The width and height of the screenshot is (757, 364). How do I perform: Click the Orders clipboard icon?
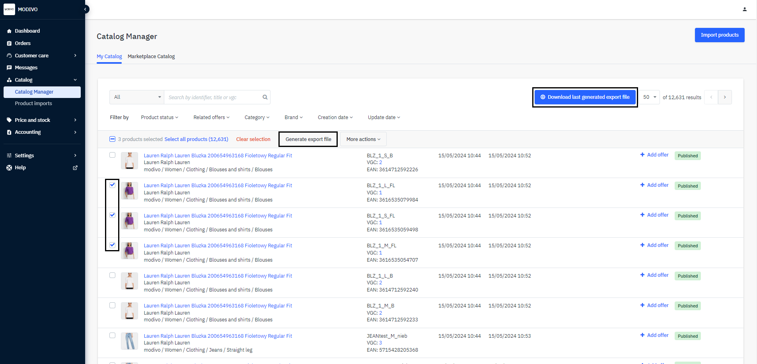pyautogui.click(x=9, y=43)
